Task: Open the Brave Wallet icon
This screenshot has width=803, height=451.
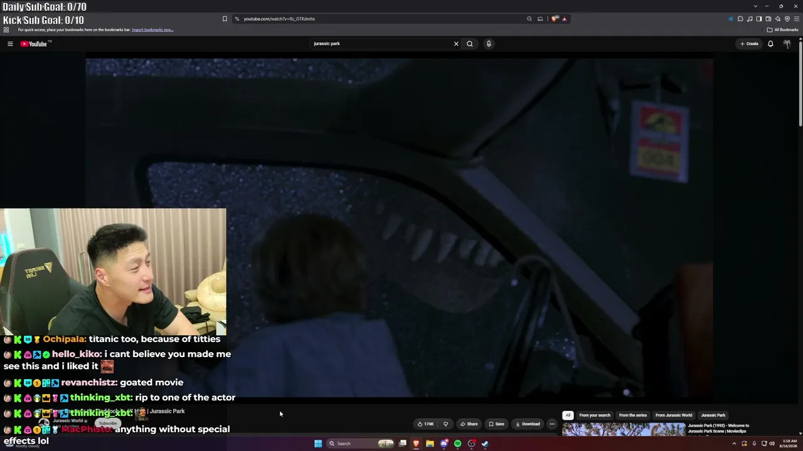Action: click(x=768, y=19)
